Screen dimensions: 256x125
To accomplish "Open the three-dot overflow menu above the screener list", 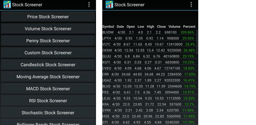I will (x=89, y=5).
